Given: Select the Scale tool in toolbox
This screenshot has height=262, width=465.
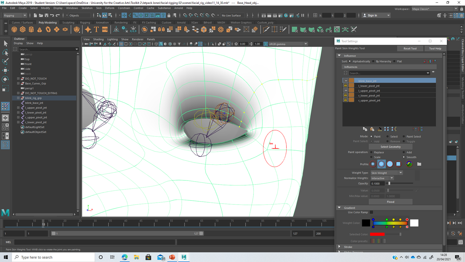Looking at the screenshot, I should (x=5, y=88).
